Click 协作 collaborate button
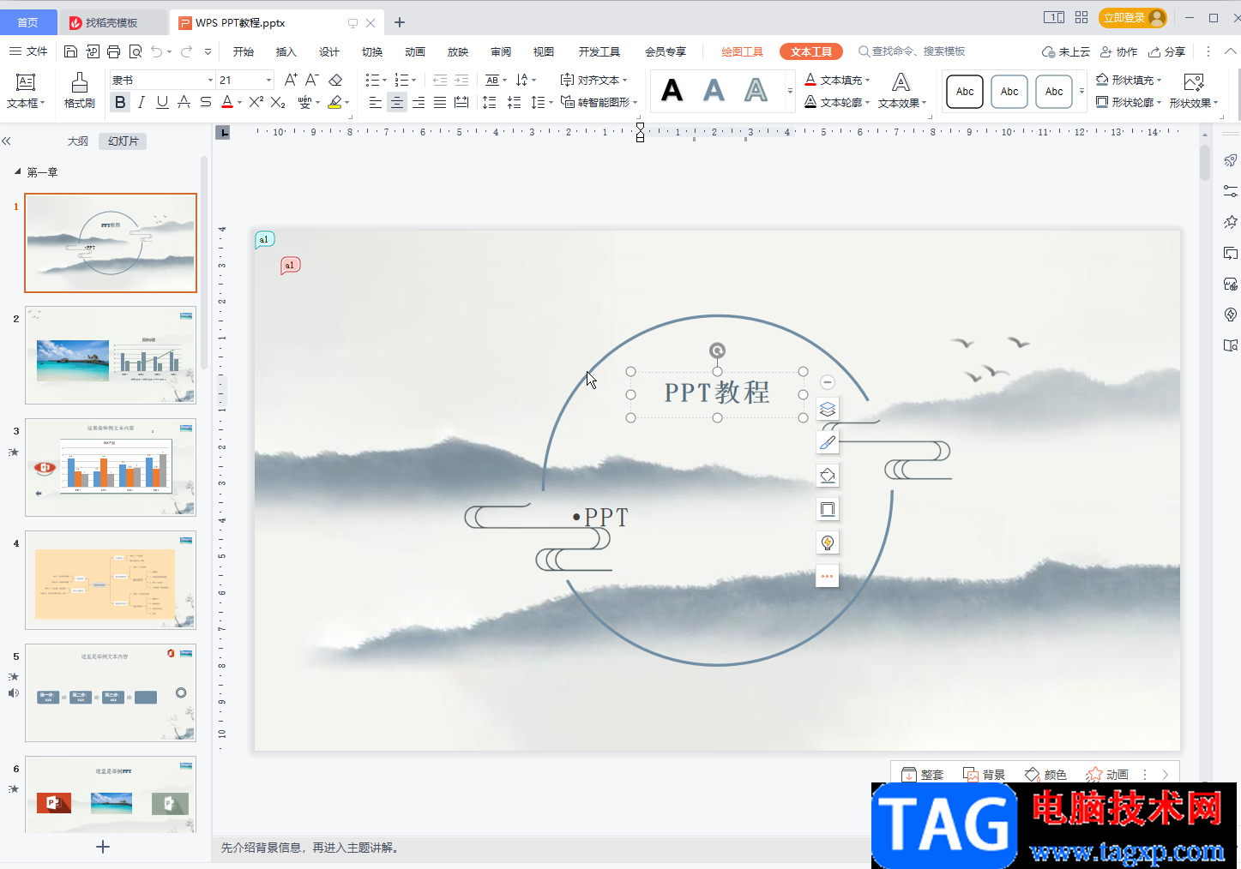The height and width of the screenshot is (869, 1241). (1119, 51)
